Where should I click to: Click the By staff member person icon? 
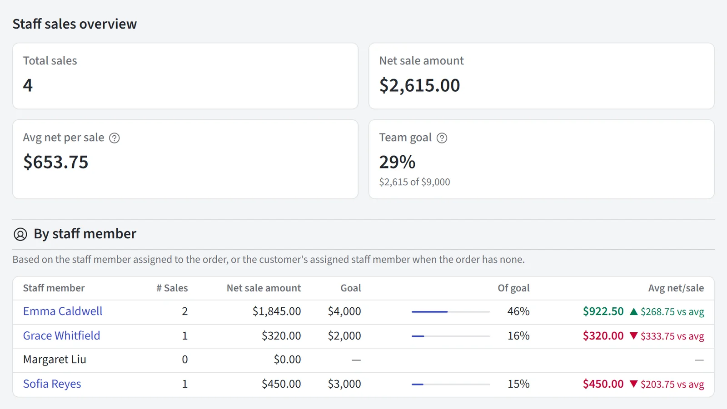coord(20,234)
